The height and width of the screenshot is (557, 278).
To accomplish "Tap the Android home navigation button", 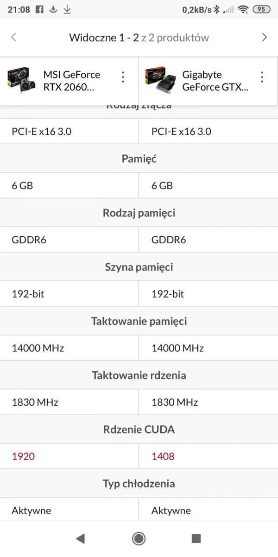I will point(139,538).
